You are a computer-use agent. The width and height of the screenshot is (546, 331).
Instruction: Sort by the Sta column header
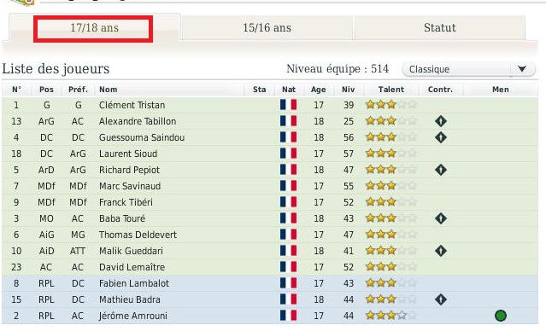pos(260,90)
